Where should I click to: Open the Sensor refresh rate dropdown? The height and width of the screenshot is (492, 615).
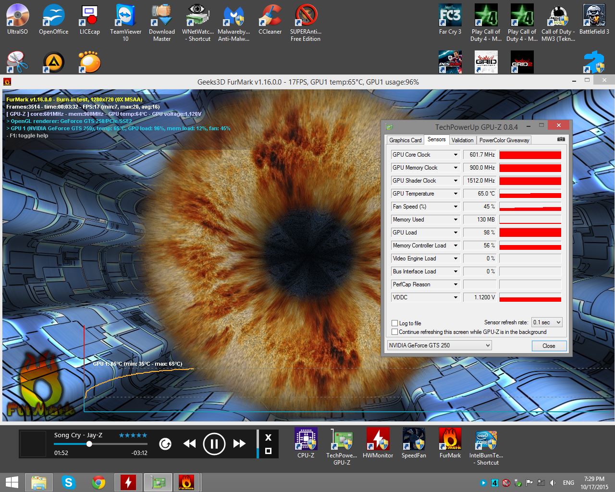tap(547, 322)
